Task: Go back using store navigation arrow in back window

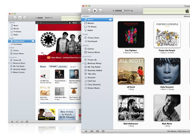Action: pyautogui.click(x=37, y=23)
